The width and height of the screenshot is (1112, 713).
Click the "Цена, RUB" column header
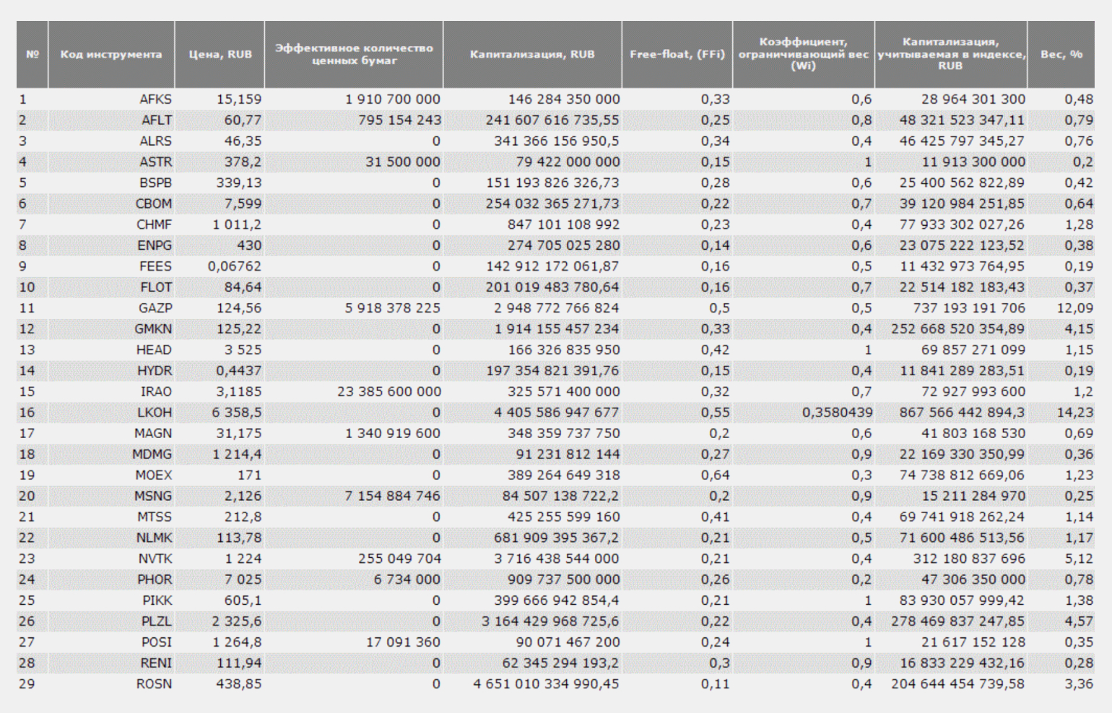click(220, 55)
